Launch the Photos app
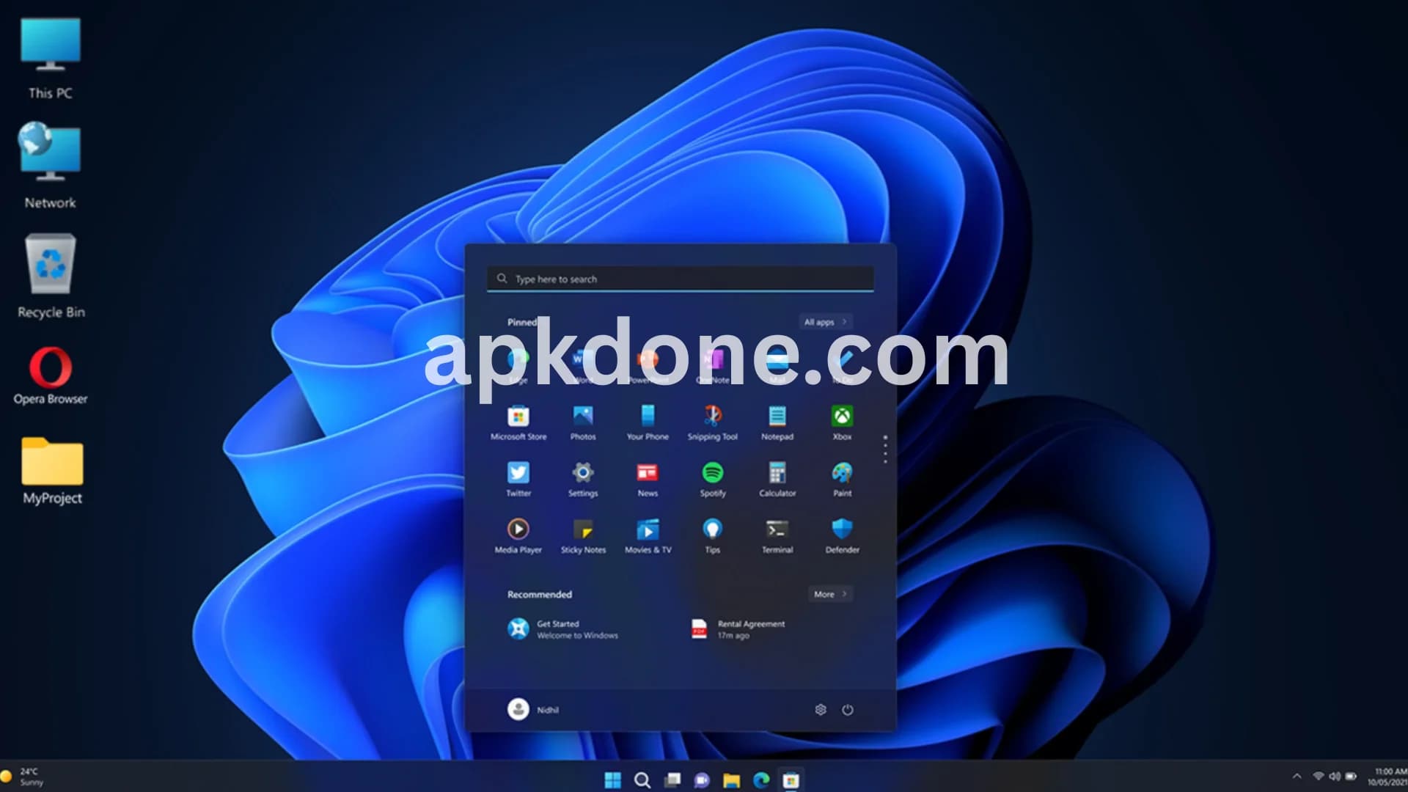Image resolution: width=1408 pixels, height=792 pixels. tap(583, 423)
